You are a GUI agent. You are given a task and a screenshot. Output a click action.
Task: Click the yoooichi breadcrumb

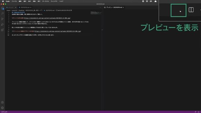coord(14,10)
